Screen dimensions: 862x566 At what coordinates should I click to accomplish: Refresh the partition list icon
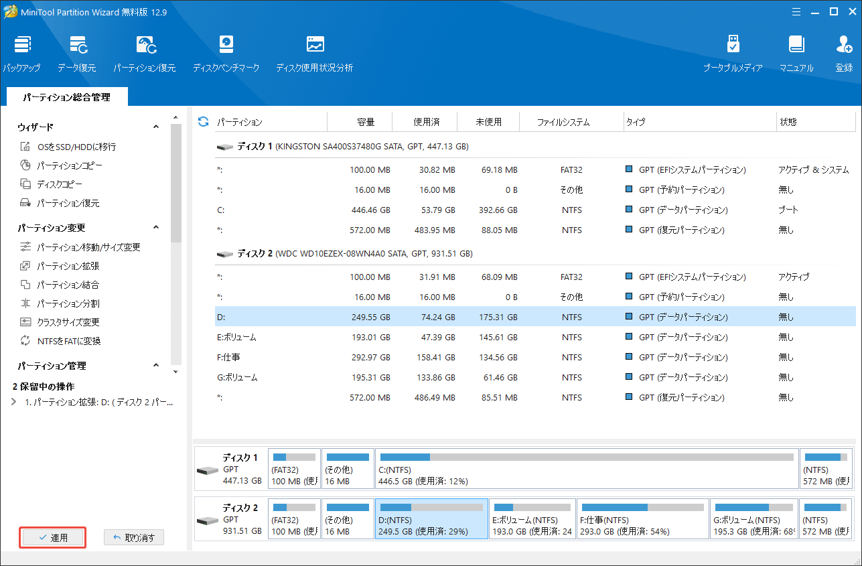[204, 121]
